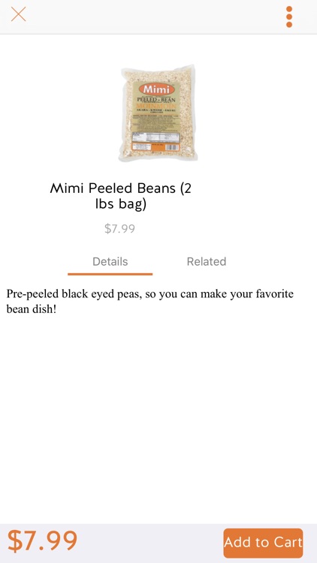Click the empty space in the top header bar
The height and width of the screenshot is (563, 317).
pyautogui.click(x=155, y=17)
